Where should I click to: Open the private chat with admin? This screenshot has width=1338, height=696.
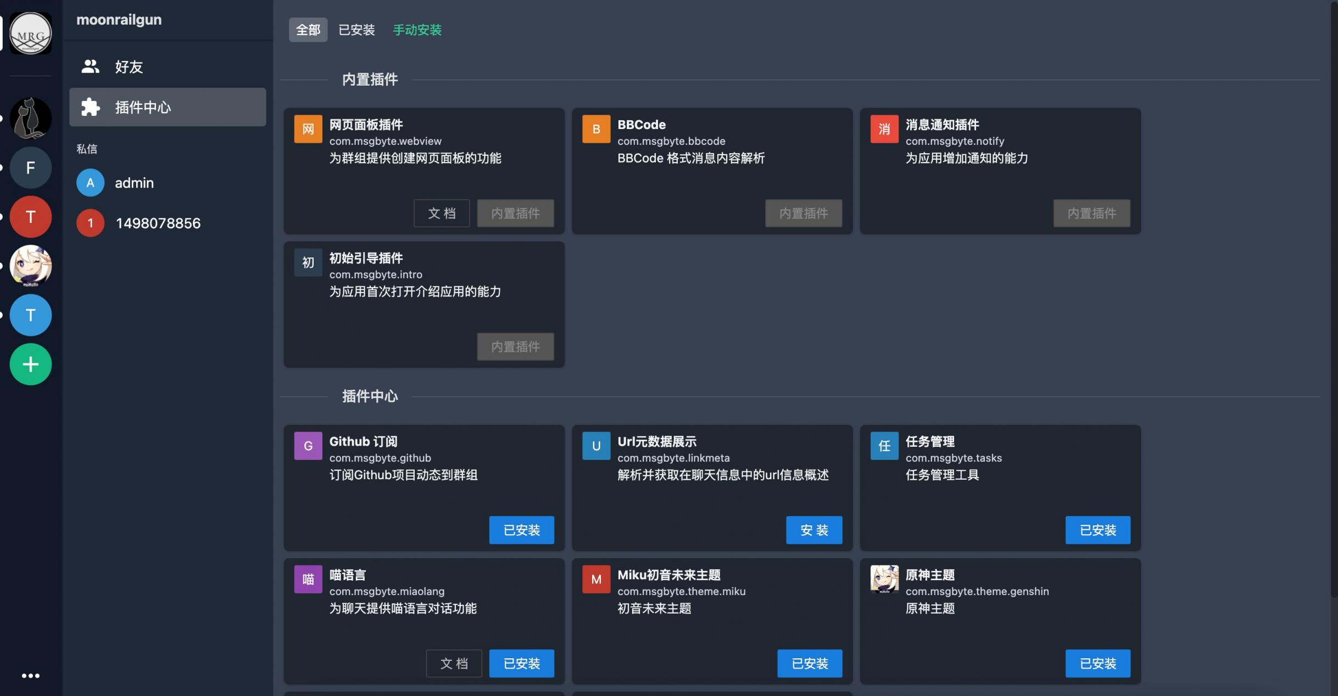click(134, 183)
